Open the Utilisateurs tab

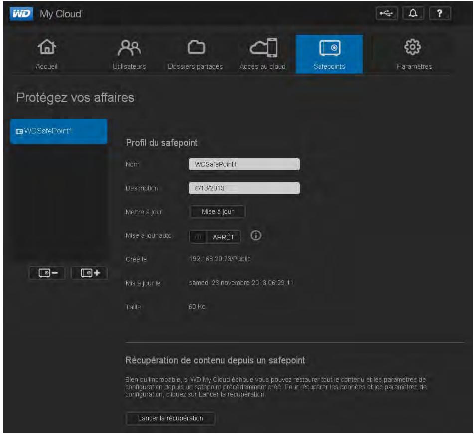(x=129, y=54)
